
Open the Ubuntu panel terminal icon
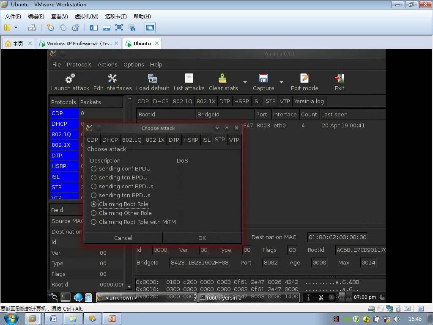tap(66, 297)
